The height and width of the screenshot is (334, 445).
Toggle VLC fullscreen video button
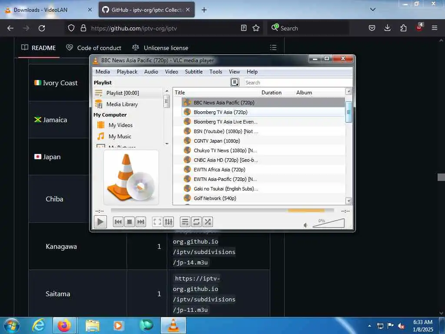tap(157, 222)
